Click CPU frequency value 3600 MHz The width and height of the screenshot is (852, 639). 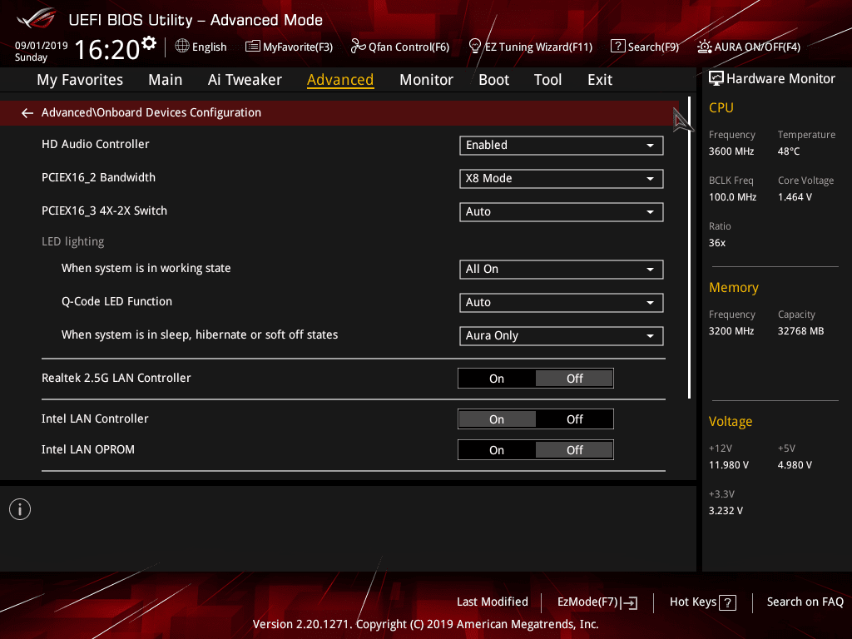point(731,151)
